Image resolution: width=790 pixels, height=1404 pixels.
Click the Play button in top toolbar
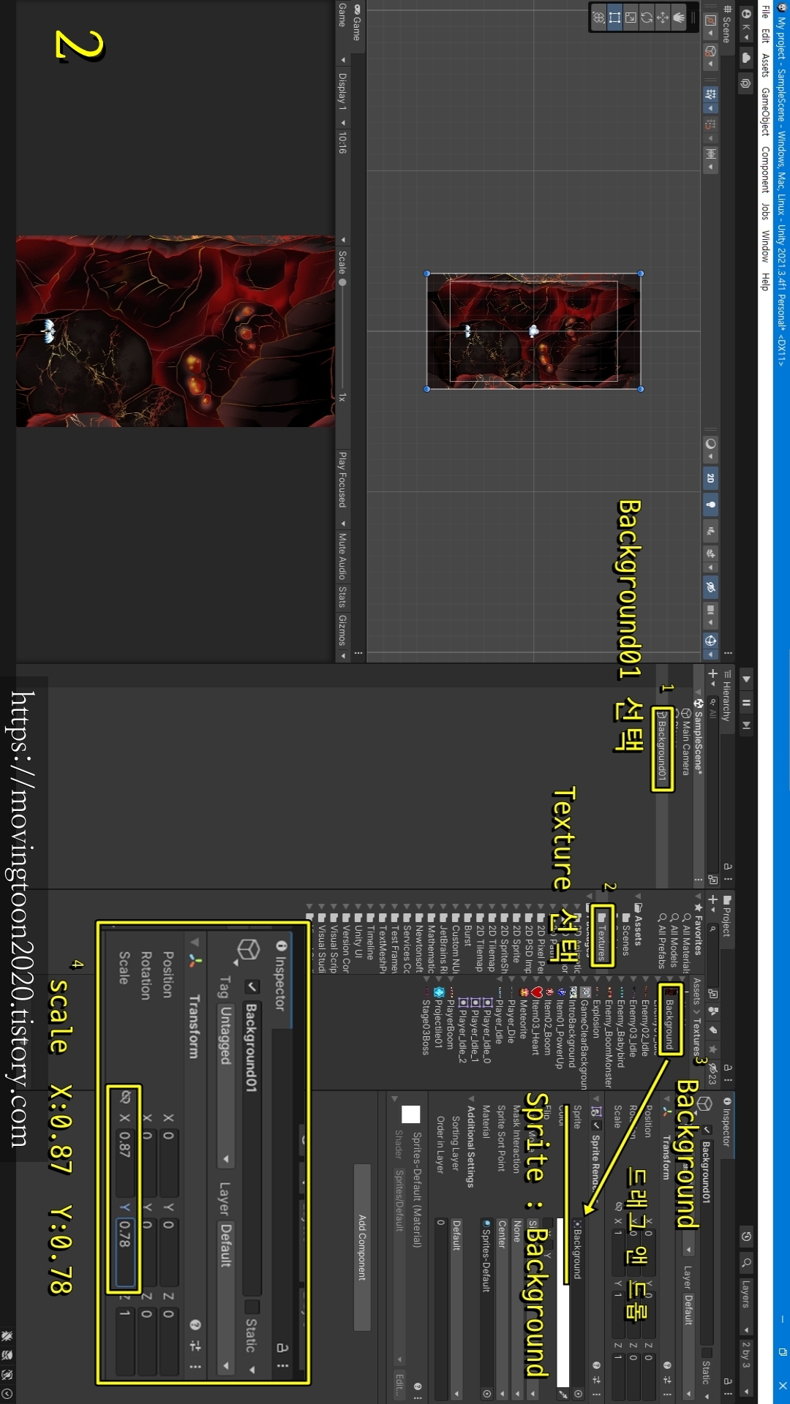click(746, 679)
